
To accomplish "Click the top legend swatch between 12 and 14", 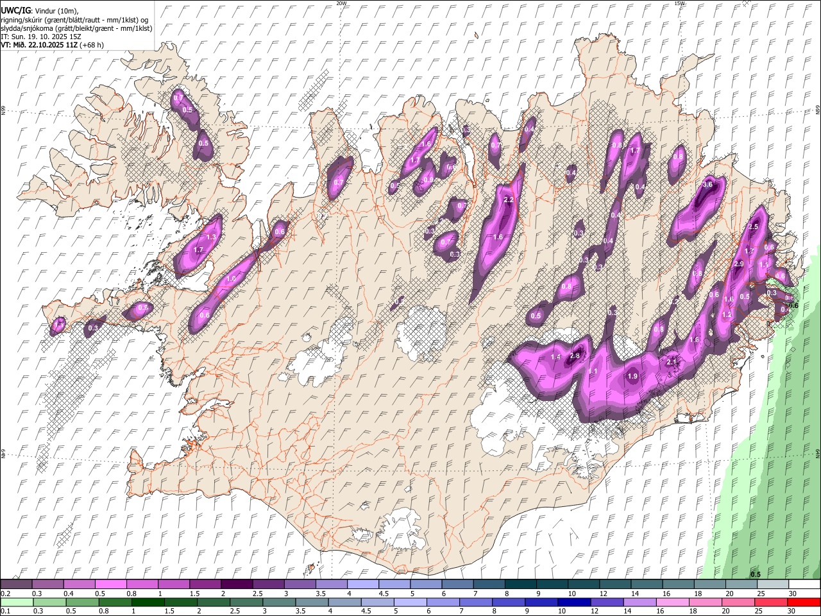I will tap(614, 584).
